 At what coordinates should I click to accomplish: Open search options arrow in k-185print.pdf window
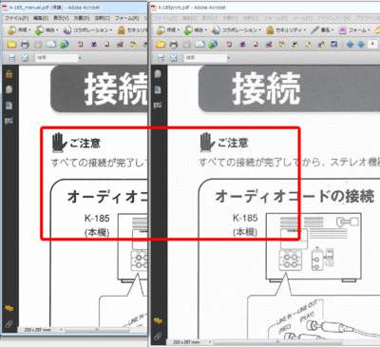(x=229, y=58)
